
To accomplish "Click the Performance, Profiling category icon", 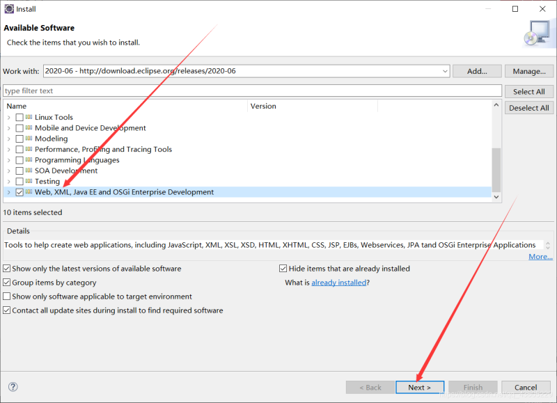I will coord(29,149).
